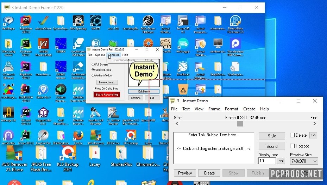Select the Disk Speedup desktop icon
The image size is (327, 185).
coord(78,23)
